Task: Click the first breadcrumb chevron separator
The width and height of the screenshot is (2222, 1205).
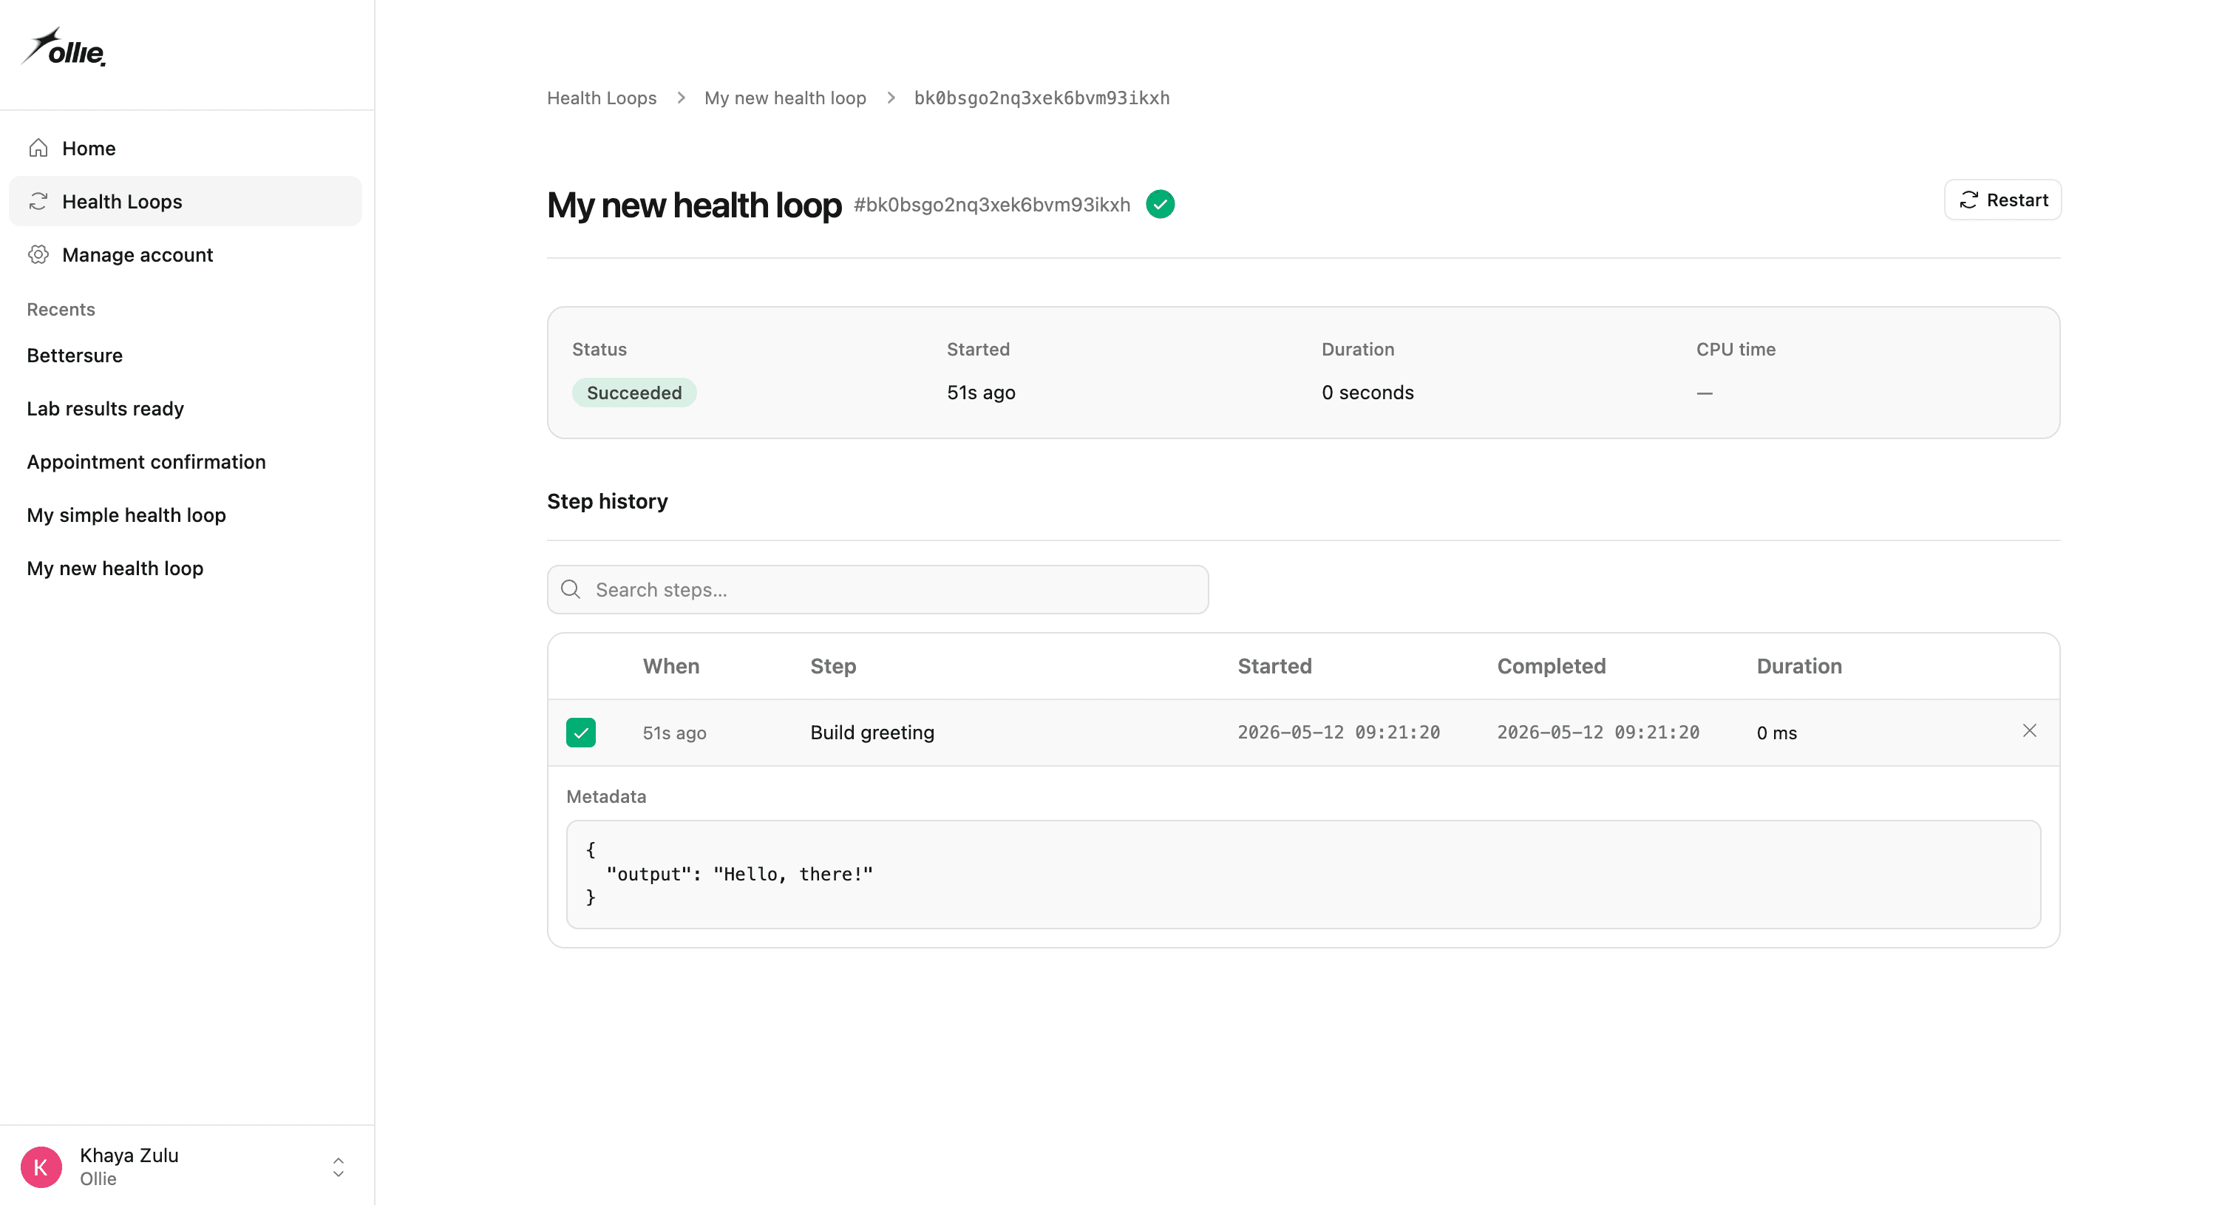Action: point(681,98)
